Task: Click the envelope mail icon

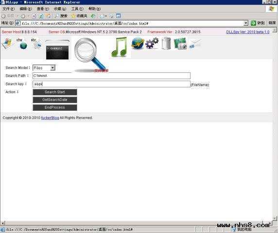Action: pos(195,44)
